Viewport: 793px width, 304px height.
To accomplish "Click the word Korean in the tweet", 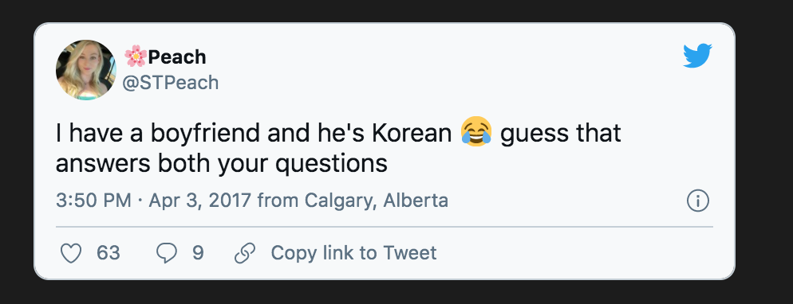I will 412,133.
